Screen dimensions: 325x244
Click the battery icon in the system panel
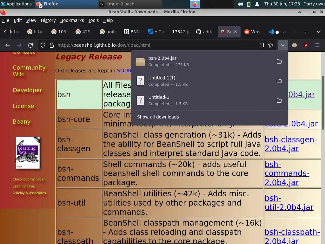point(249,4)
